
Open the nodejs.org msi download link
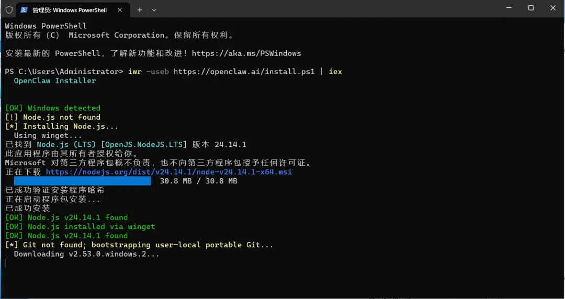tap(168, 172)
